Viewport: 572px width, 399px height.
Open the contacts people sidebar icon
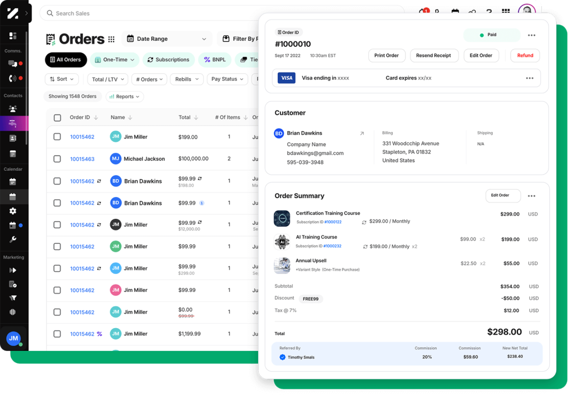13,109
